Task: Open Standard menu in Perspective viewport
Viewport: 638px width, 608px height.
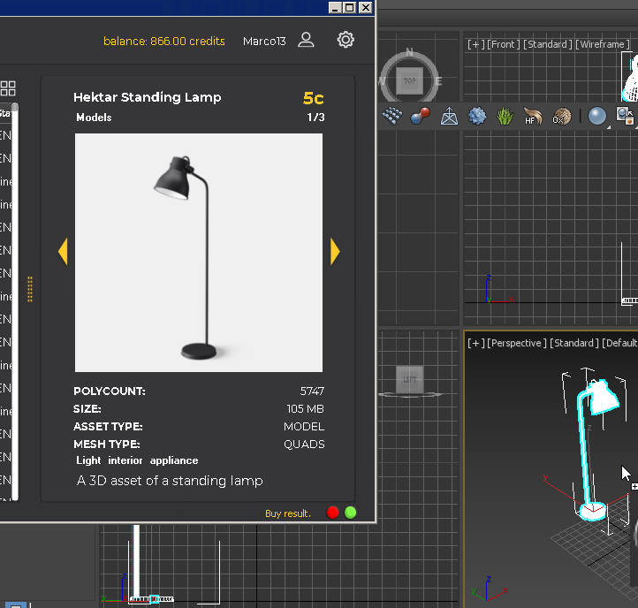Action: pyautogui.click(x=574, y=343)
